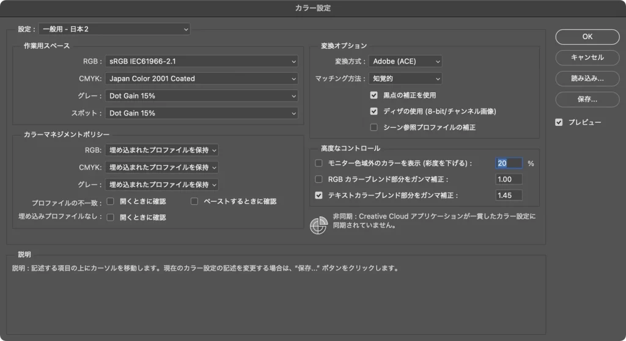Open the RGB working space dropdown
Screen dimensions: 626x341
coord(202,62)
